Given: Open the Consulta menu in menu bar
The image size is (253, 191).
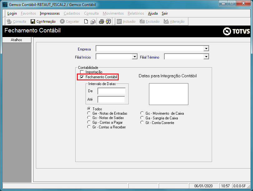Looking at the screenshot, I should 91,13.
